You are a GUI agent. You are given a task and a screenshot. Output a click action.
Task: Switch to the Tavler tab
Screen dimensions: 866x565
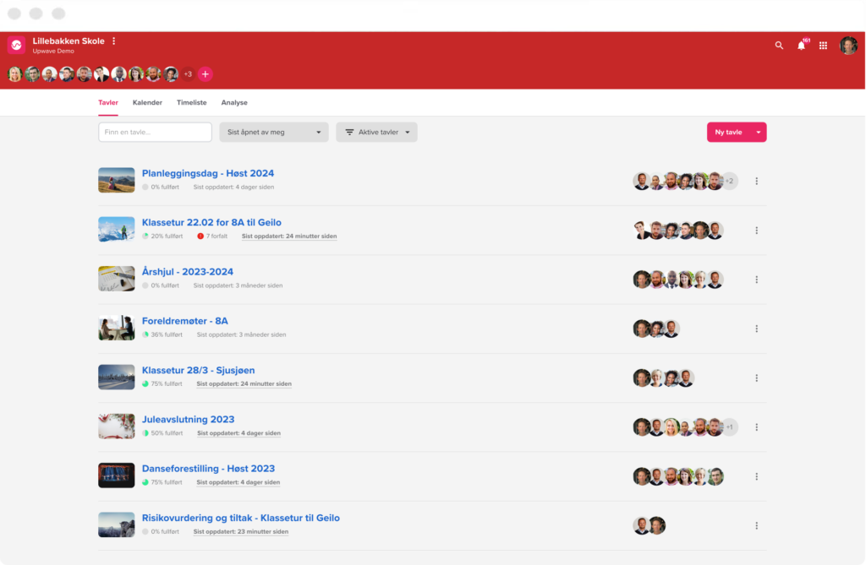pos(108,103)
